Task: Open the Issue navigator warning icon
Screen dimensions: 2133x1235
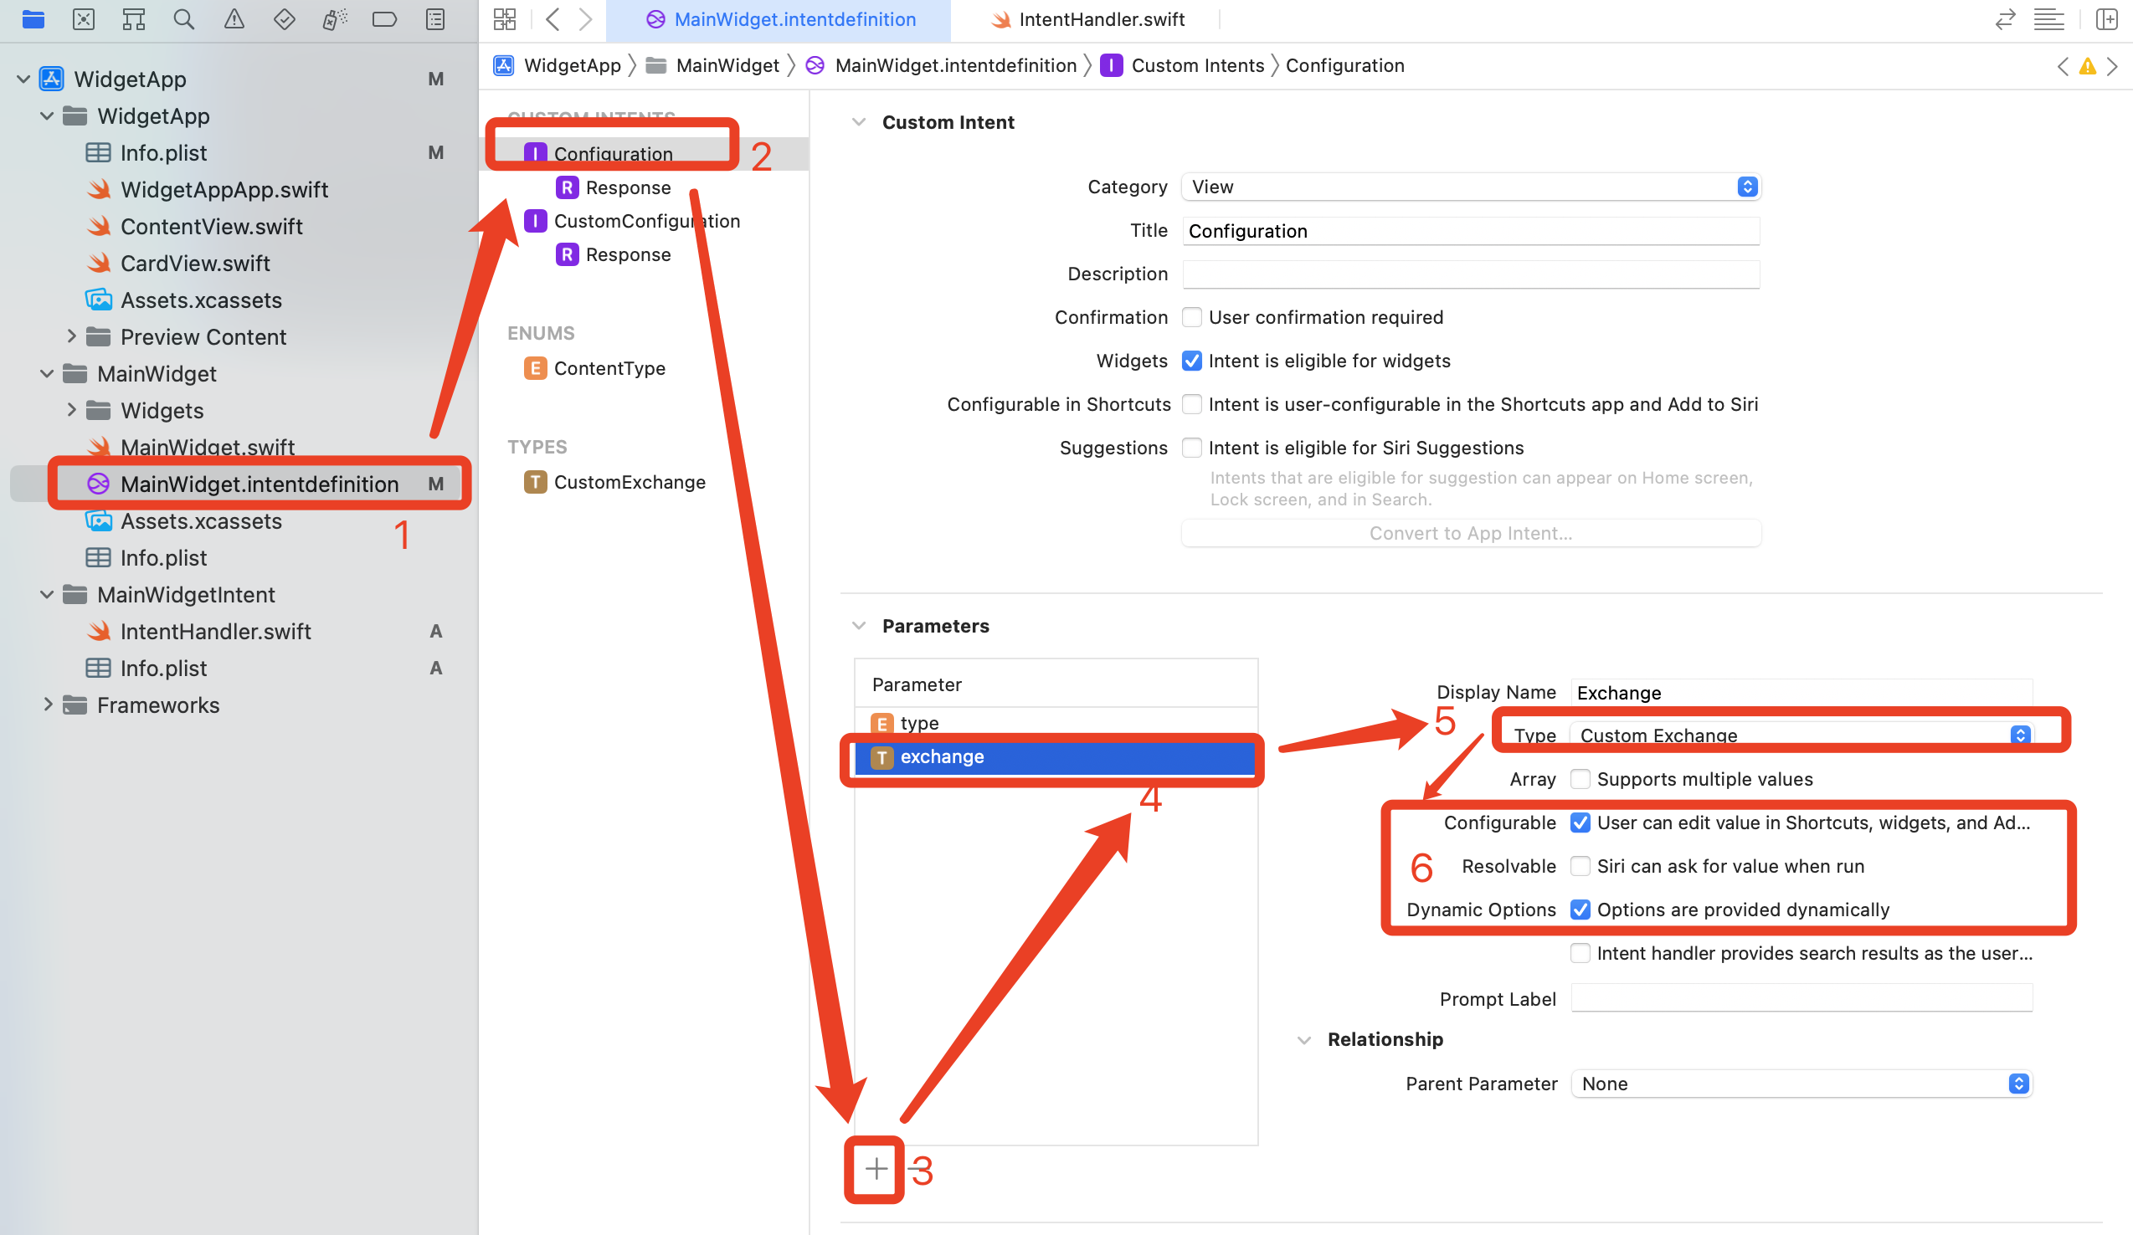Action: pyautogui.click(x=234, y=18)
